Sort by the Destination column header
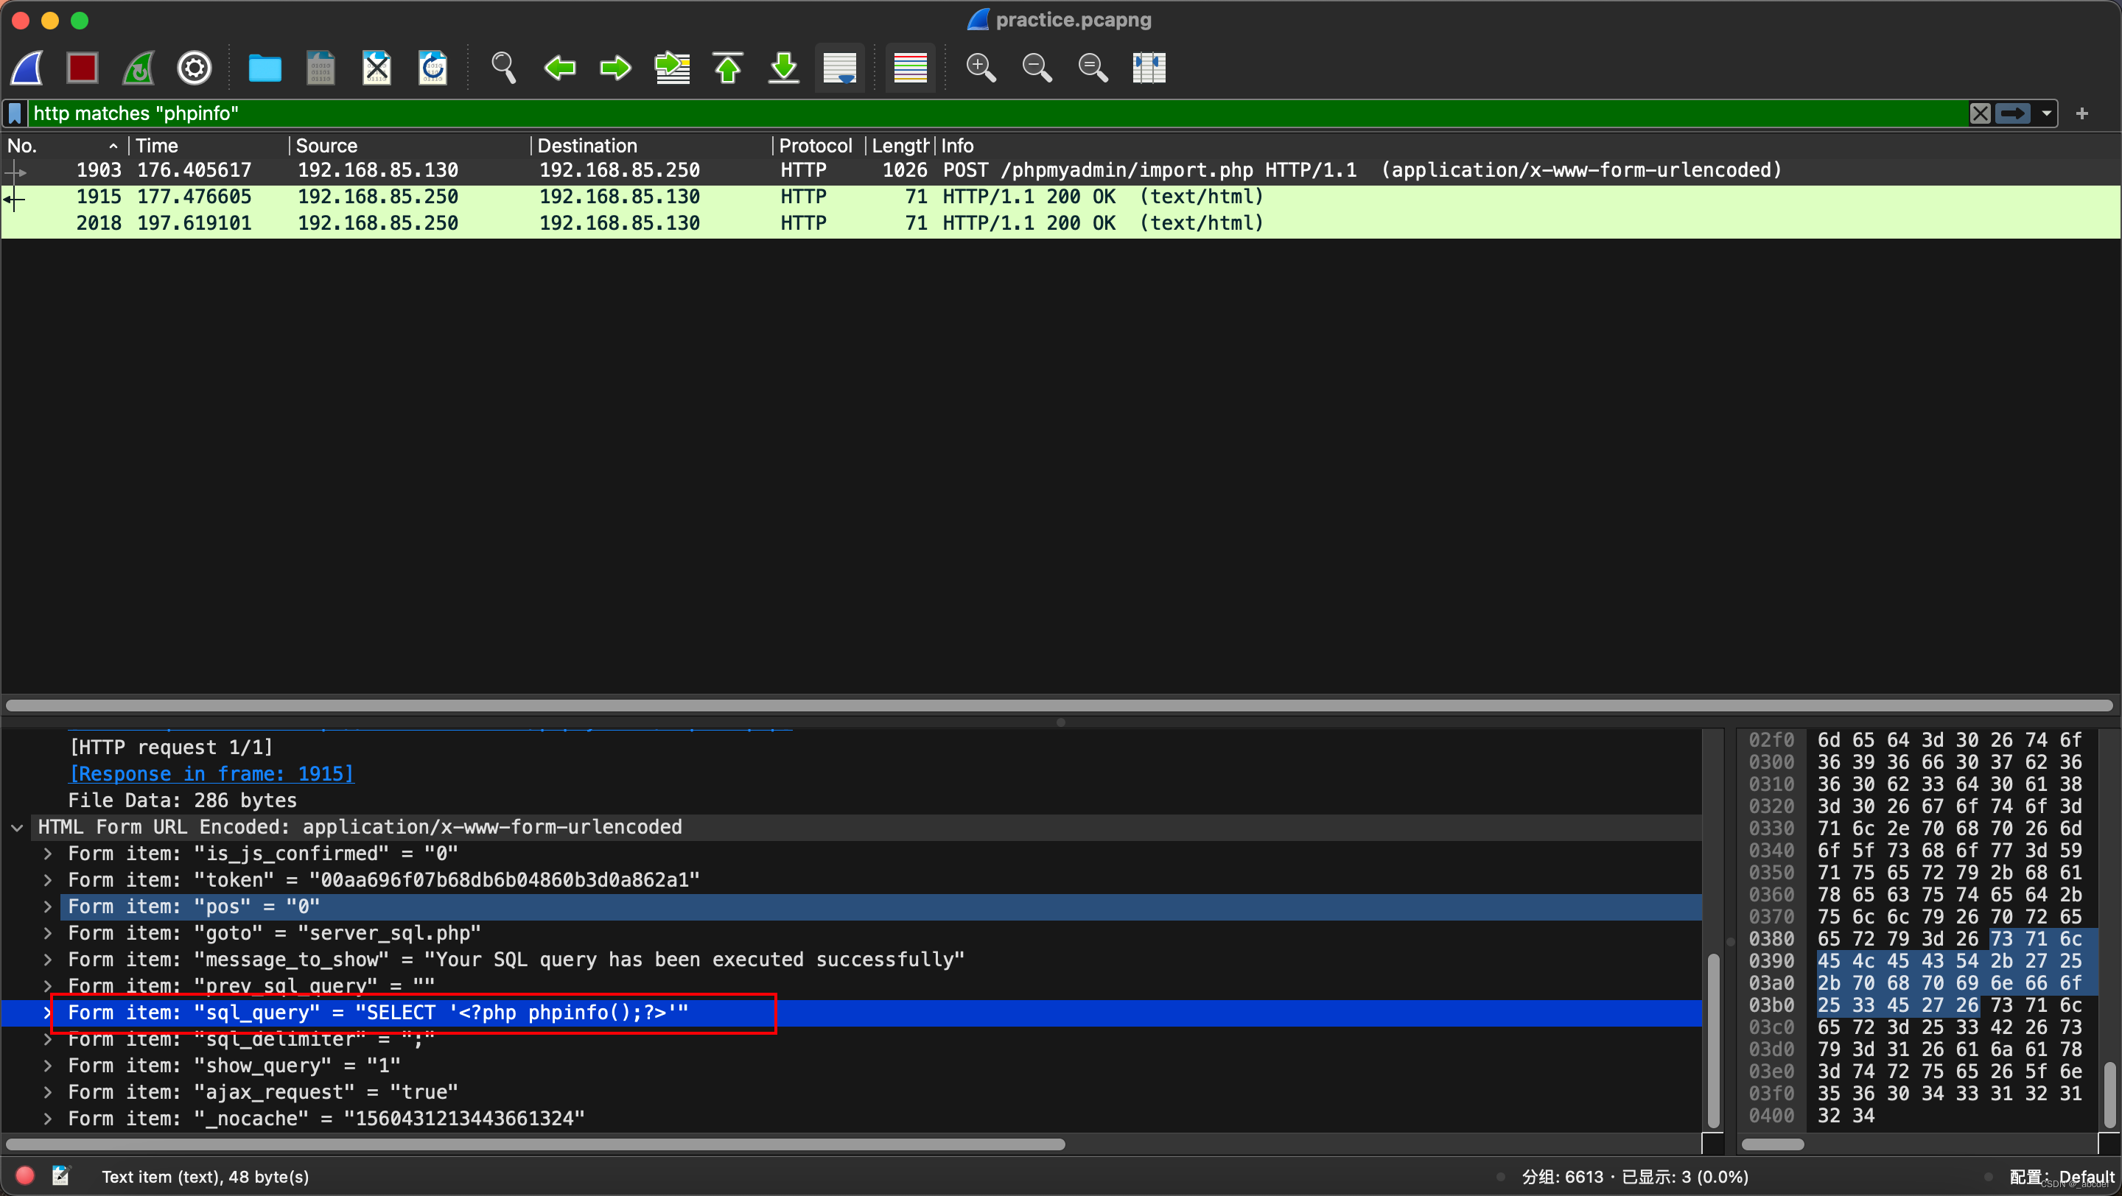This screenshot has width=2122, height=1196. [x=586, y=146]
